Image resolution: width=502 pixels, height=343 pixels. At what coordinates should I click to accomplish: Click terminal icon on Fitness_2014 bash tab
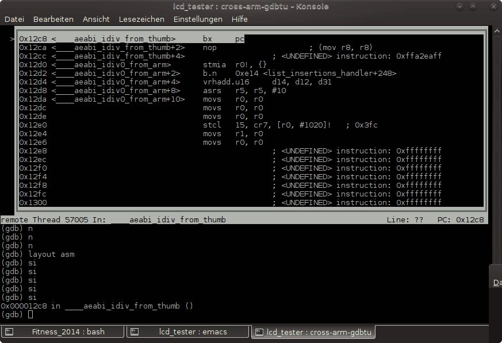9,332
